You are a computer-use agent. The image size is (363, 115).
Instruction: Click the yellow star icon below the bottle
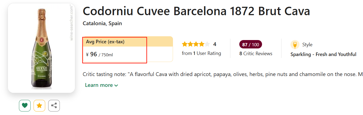(39, 106)
